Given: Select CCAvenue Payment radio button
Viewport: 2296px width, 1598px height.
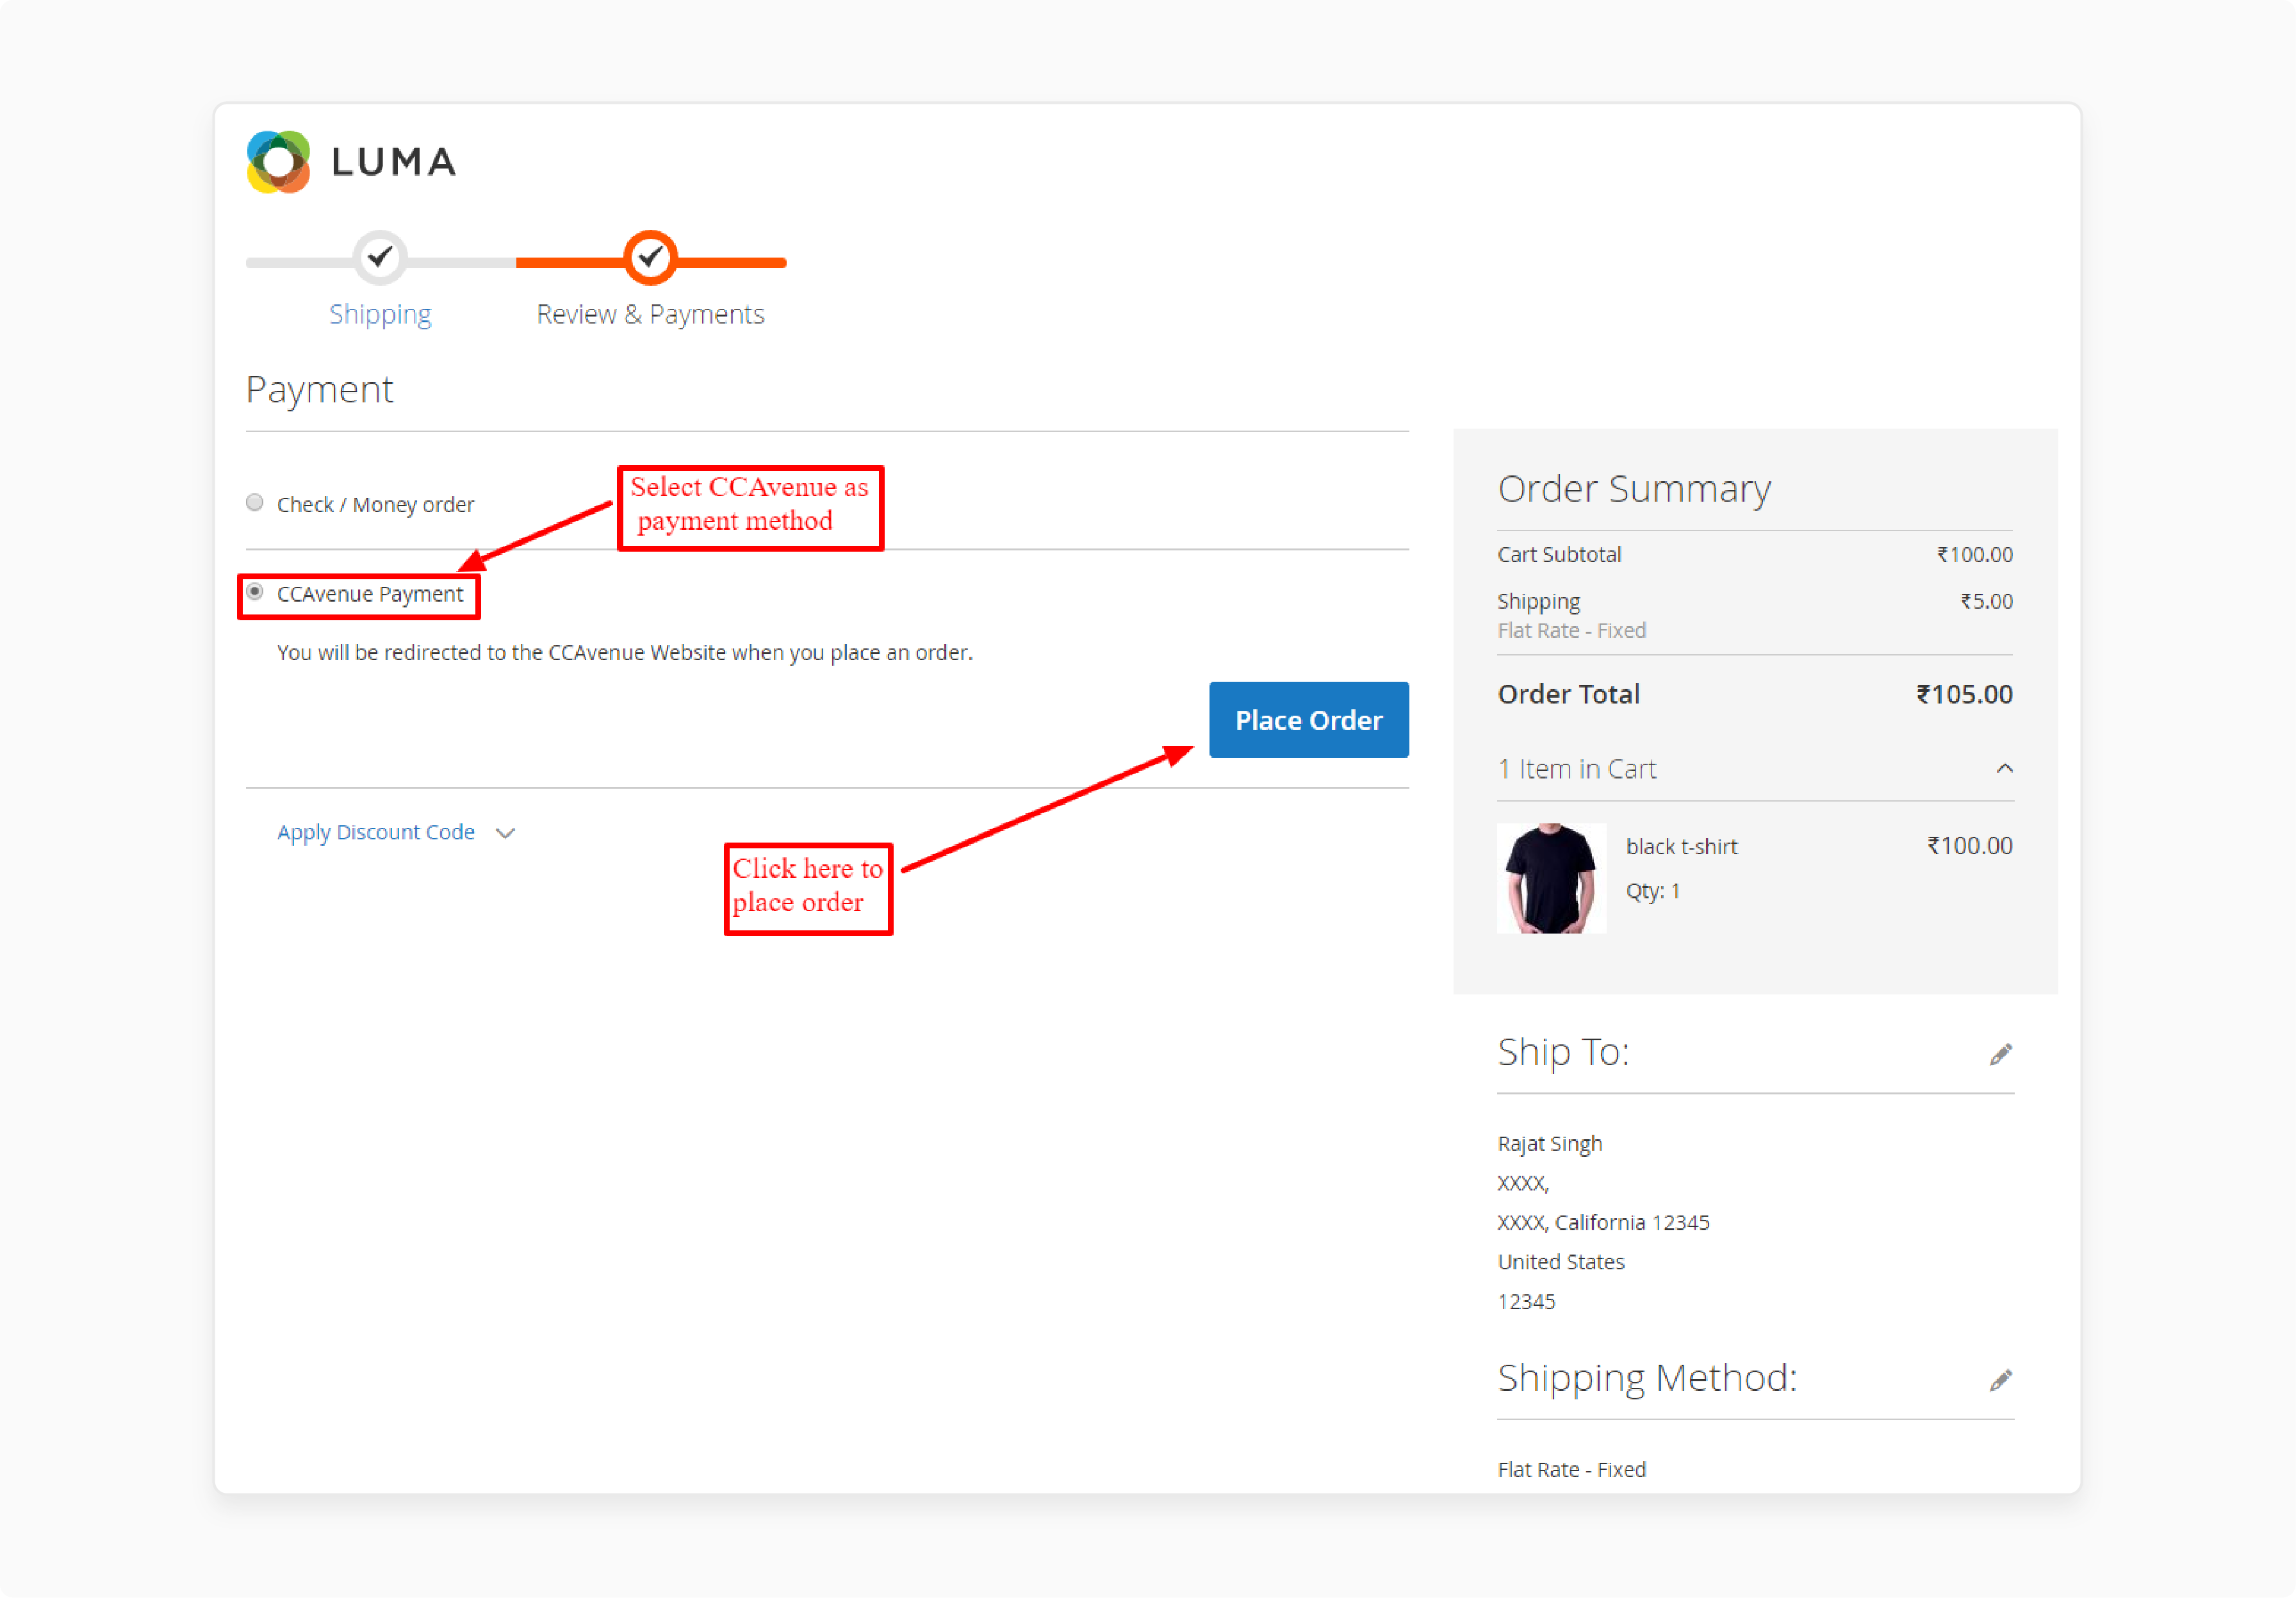Looking at the screenshot, I should coord(255,593).
